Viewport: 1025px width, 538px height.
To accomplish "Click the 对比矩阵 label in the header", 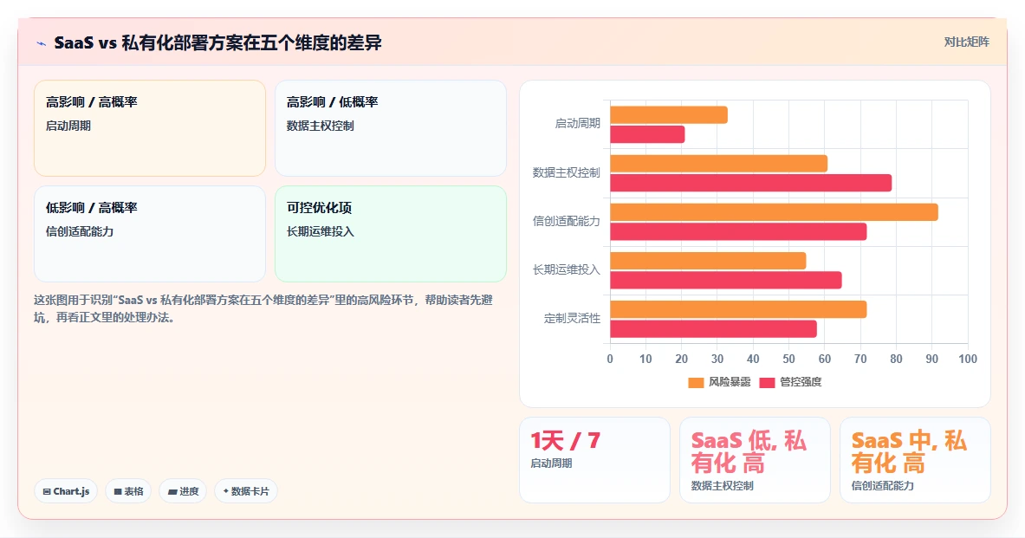I will click(966, 42).
